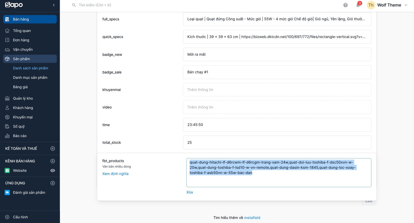
Task: Expand KẾ TOÁN VÀ THUẾ plus icon
Action: coord(53,149)
